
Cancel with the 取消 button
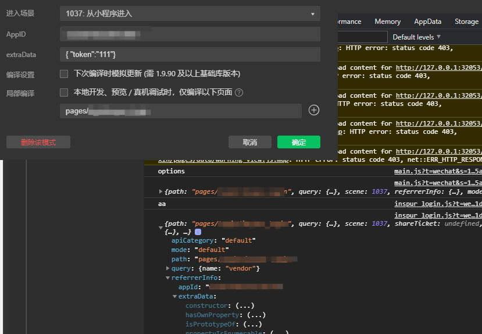coord(250,142)
